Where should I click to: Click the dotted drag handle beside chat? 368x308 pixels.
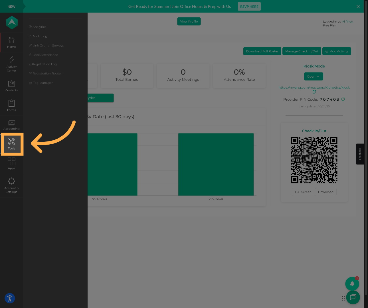pyautogui.click(x=343, y=298)
